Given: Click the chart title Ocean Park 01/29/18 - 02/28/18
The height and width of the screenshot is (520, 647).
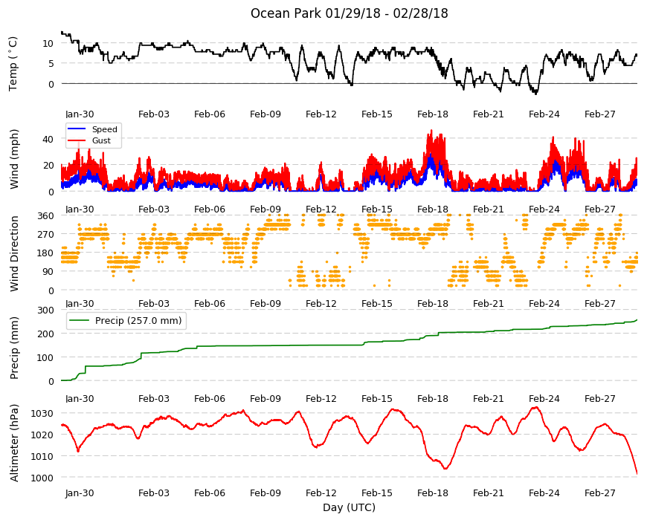Looking at the screenshot, I should (x=349, y=13).
